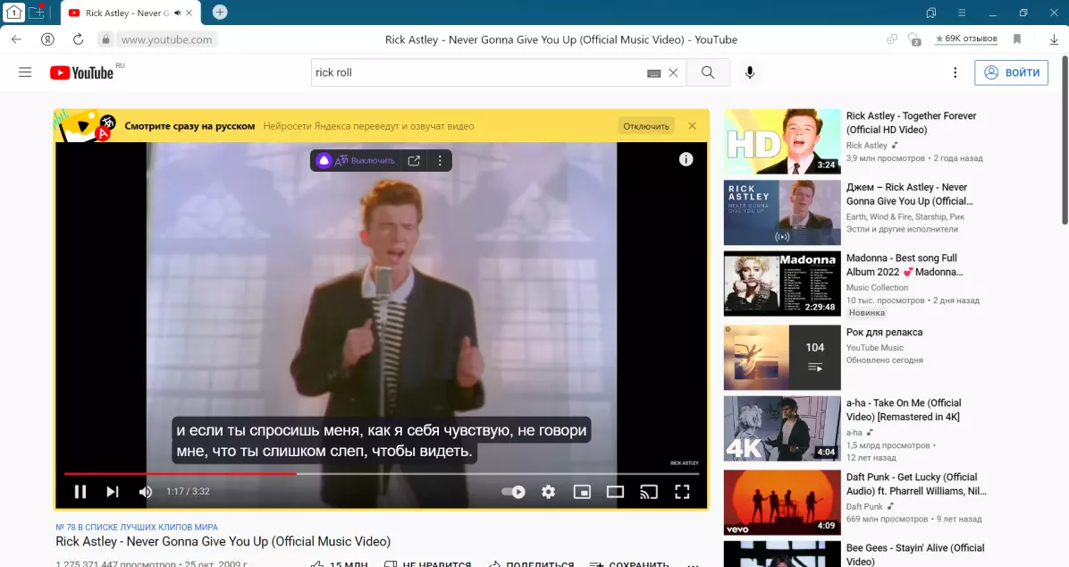
Task: Go back with the browser back arrow
Action: [16, 39]
